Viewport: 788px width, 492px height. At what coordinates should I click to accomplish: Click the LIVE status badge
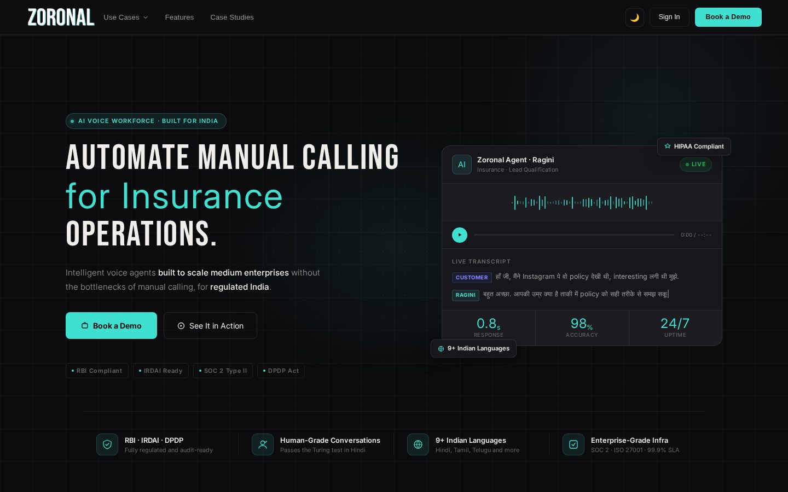[x=696, y=164]
